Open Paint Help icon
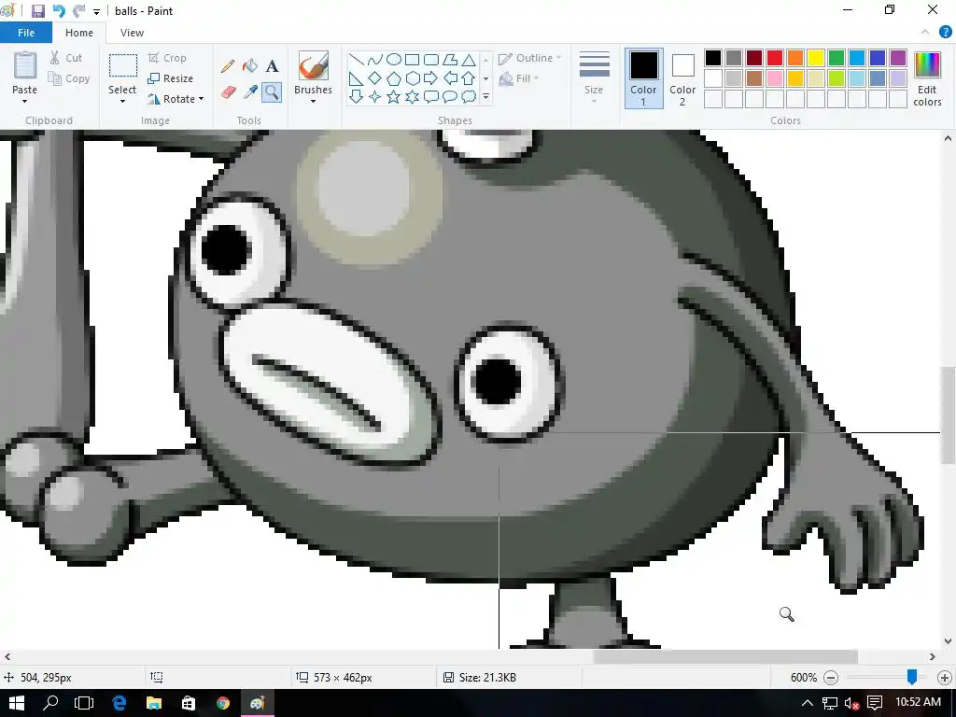Screen dimensions: 956x717 click(x=945, y=33)
